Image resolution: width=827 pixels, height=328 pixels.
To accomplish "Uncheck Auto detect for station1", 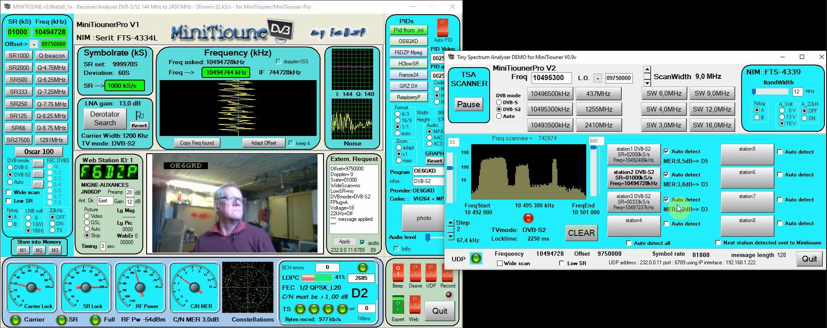I will (666, 152).
